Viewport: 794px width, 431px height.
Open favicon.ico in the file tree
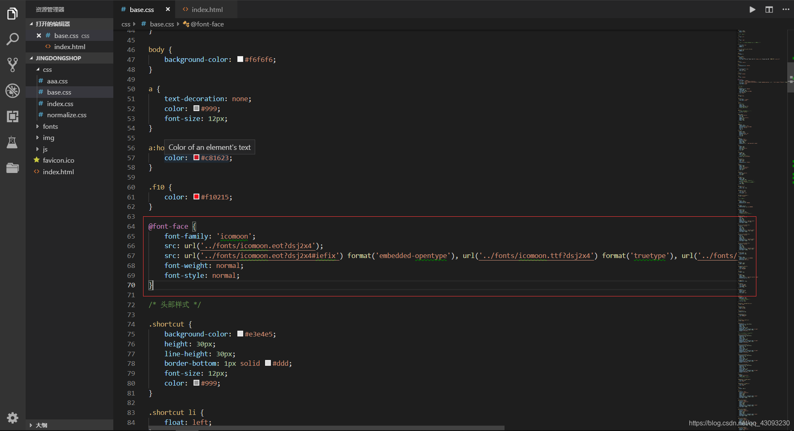click(x=69, y=160)
